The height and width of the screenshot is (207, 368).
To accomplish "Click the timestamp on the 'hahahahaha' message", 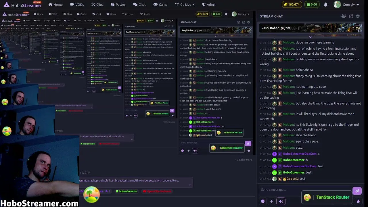I will [x=265, y=70].
